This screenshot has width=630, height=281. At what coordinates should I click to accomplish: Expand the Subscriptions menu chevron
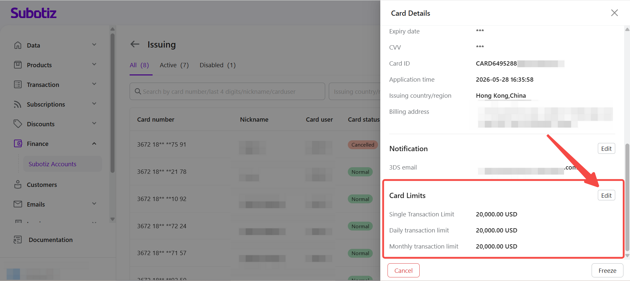click(x=94, y=104)
